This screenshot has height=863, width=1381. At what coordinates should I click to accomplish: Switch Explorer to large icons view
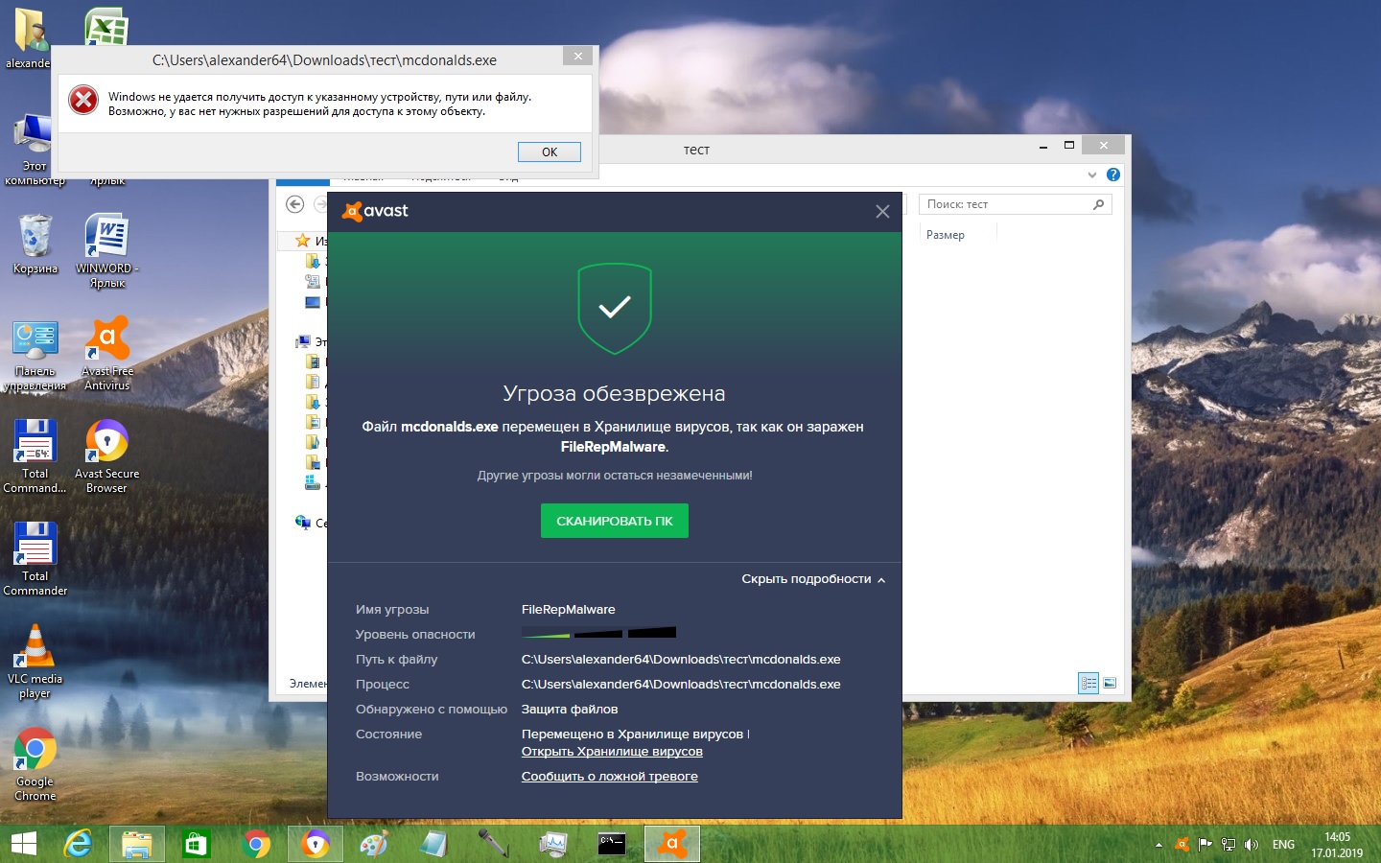pyautogui.click(x=1110, y=683)
